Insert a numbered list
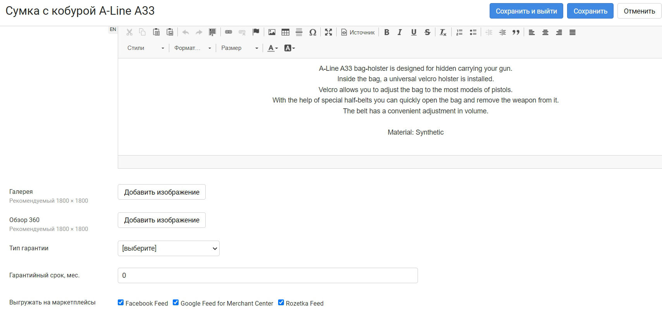Image resolution: width=662 pixels, height=318 pixels. [459, 32]
